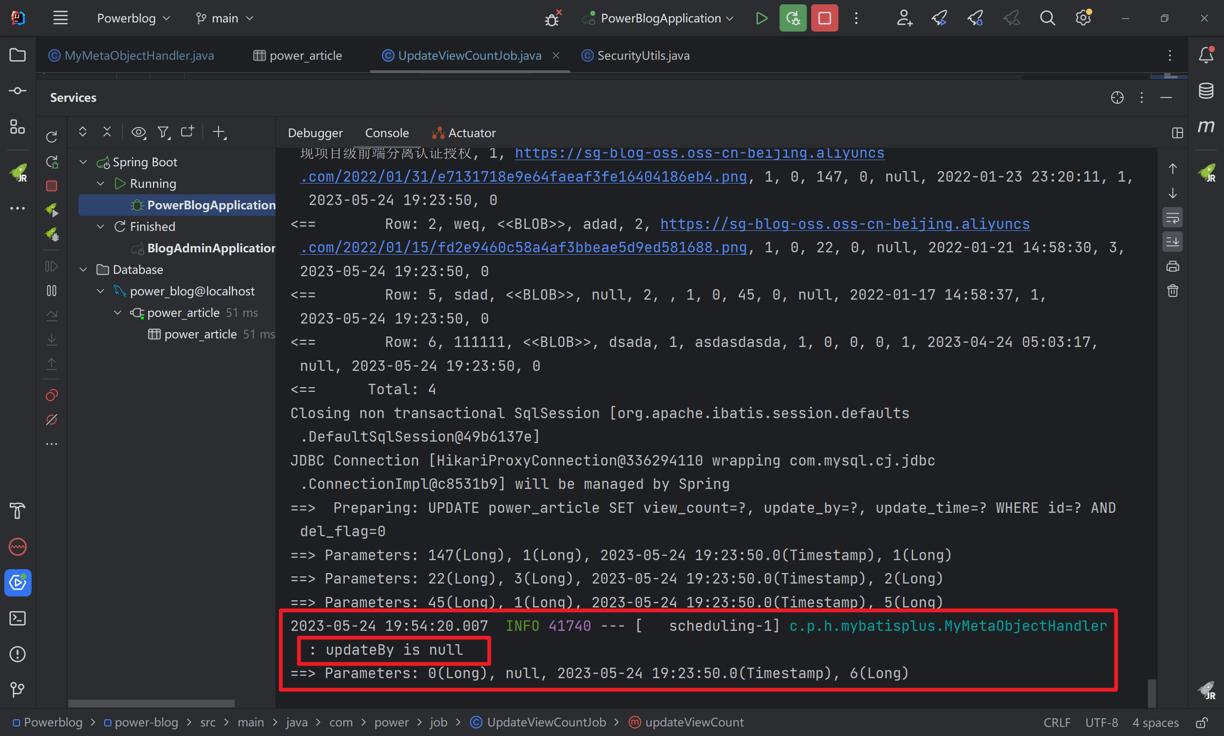1224x736 pixels.
Task: Open the Notifications bell panel
Action: (1206, 55)
